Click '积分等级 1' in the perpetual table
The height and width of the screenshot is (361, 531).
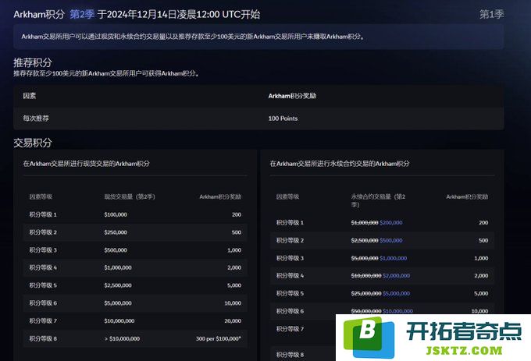(290, 223)
